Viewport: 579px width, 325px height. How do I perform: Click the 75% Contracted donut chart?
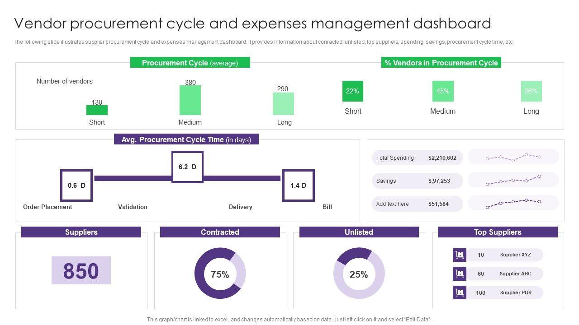[220, 273]
